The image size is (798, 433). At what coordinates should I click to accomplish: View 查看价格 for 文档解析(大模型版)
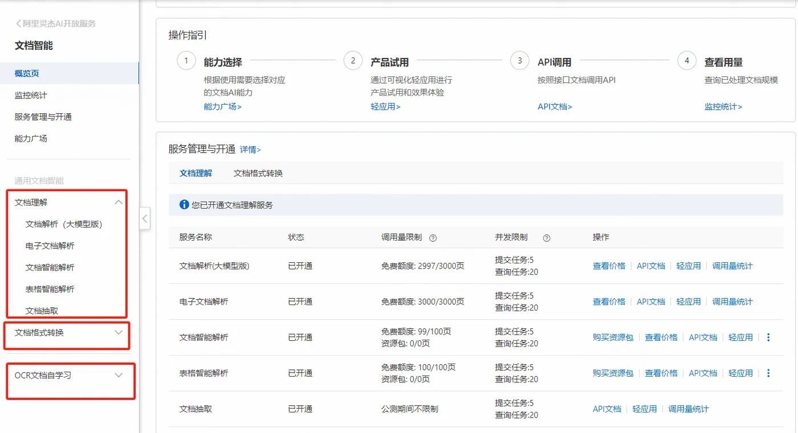[x=609, y=266]
